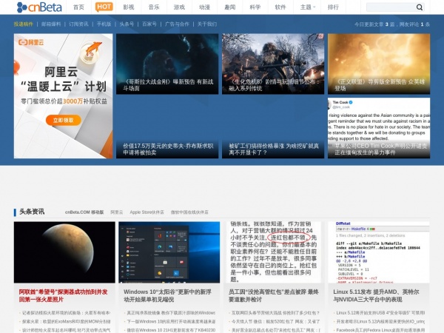
Task: Open the HOT nav badge
Action: pyautogui.click(x=104, y=7)
